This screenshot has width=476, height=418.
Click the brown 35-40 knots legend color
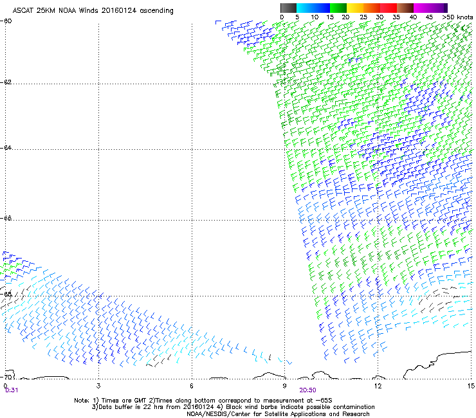click(405, 8)
